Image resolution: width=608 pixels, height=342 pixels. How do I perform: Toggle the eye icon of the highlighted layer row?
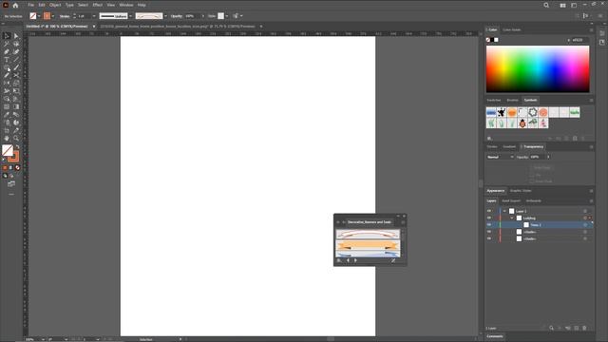pyautogui.click(x=489, y=225)
